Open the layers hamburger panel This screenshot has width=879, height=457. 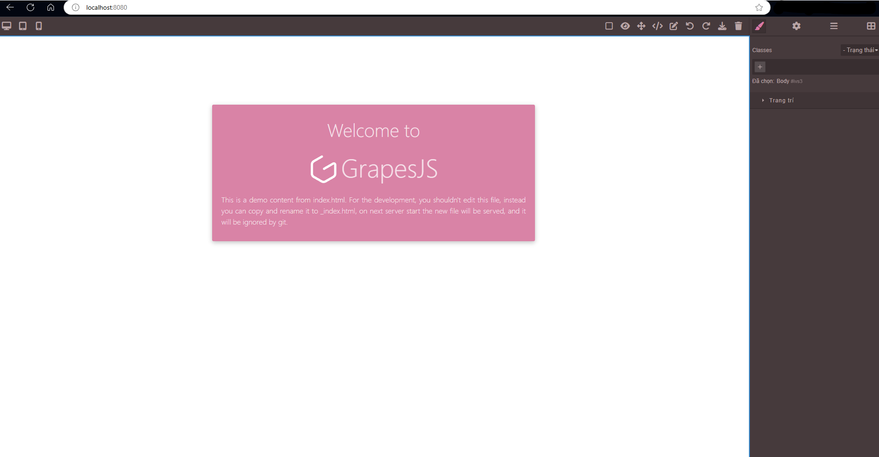tap(834, 26)
